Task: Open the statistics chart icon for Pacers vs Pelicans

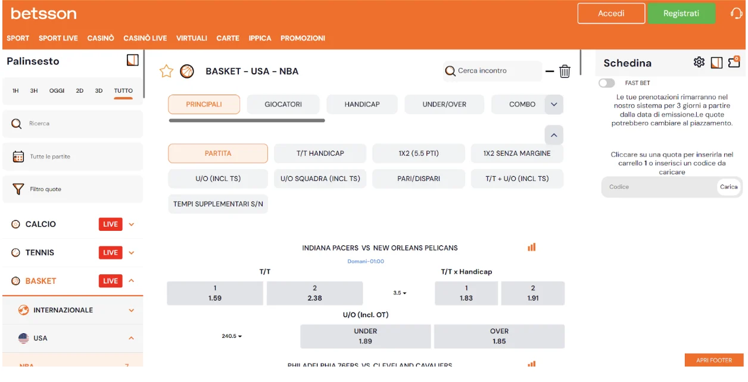Action: tap(532, 247)
